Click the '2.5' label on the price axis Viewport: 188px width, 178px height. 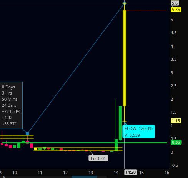click(173, 86)
